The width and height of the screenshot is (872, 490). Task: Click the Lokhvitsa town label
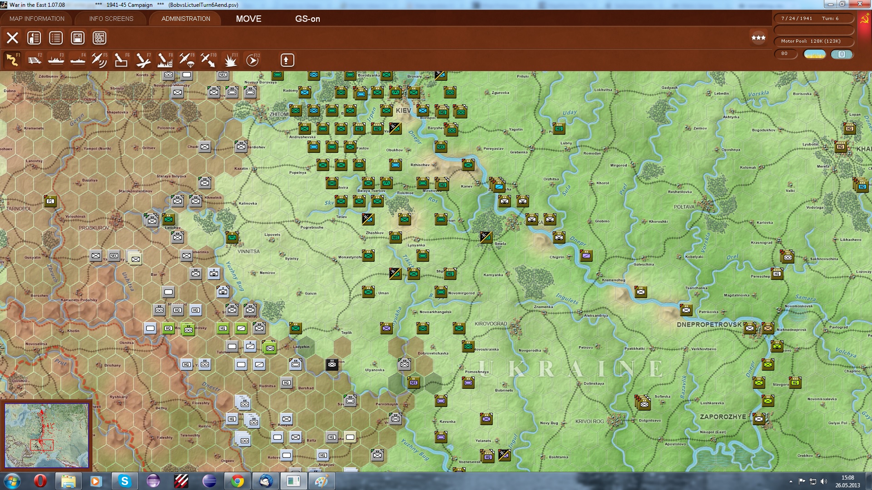604,90
